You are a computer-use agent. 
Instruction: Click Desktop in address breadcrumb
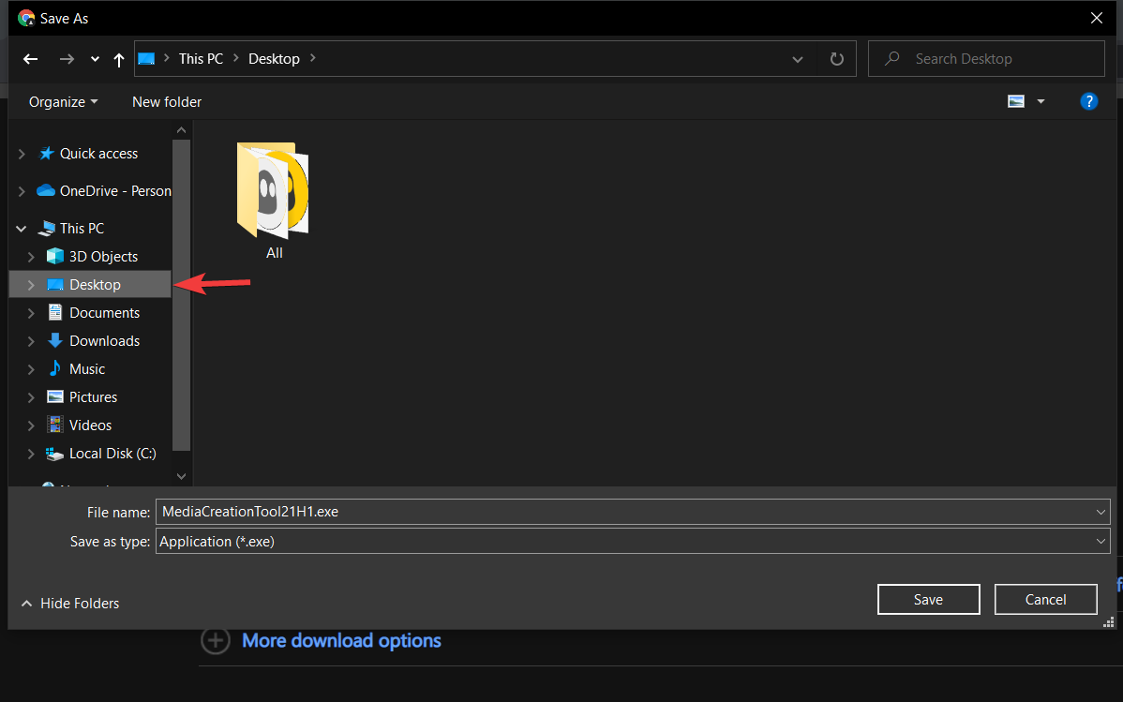(274, 59)
